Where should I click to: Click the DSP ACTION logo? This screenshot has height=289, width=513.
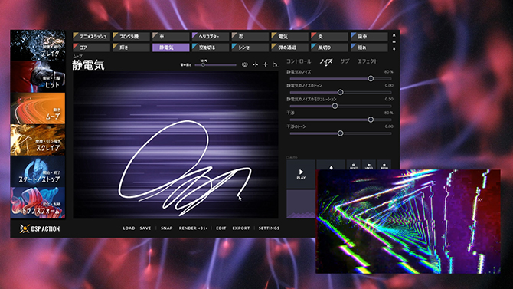coord(40,228)
